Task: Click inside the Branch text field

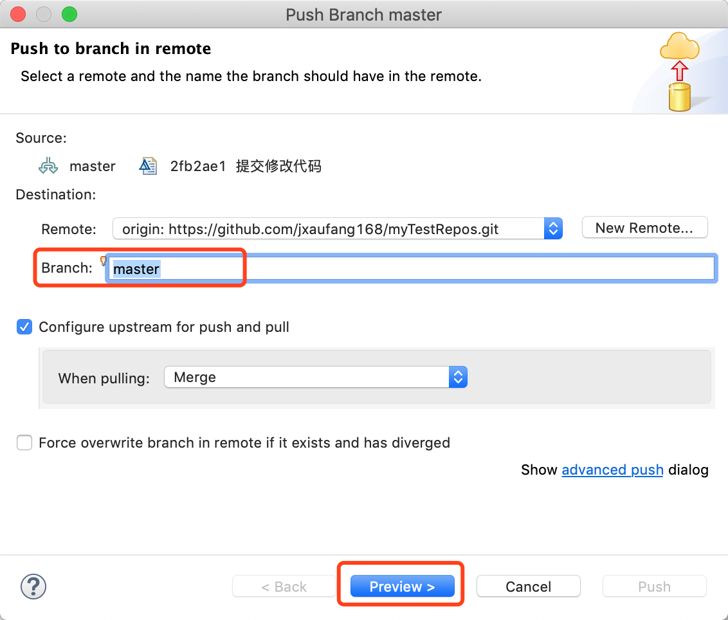Action: click(412, 268)
